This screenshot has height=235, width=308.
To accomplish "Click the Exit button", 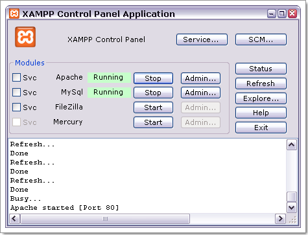I will coord(261,128).
